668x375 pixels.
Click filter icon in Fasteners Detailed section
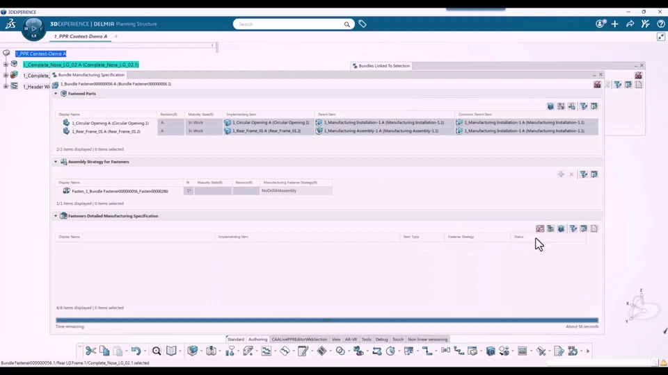click(573, 228)
